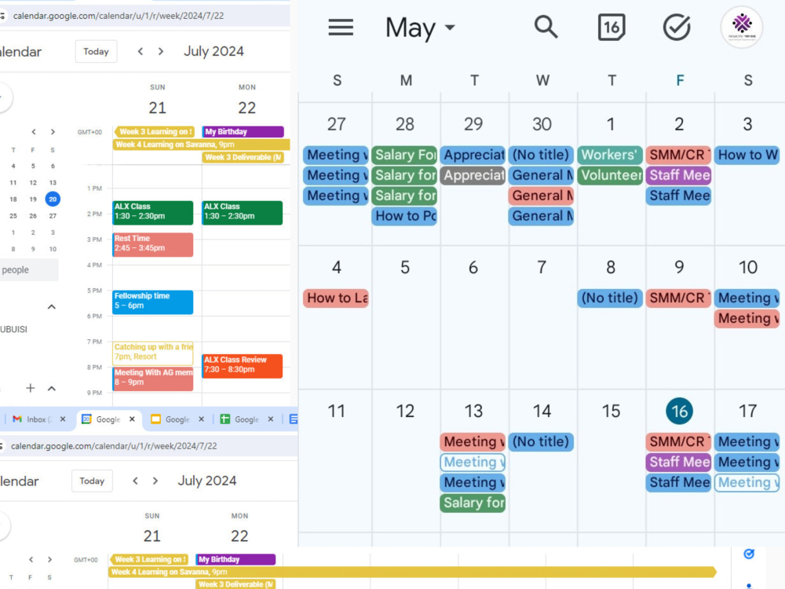
Task: Open the ALX Class Review event
Action: point(243,366)
